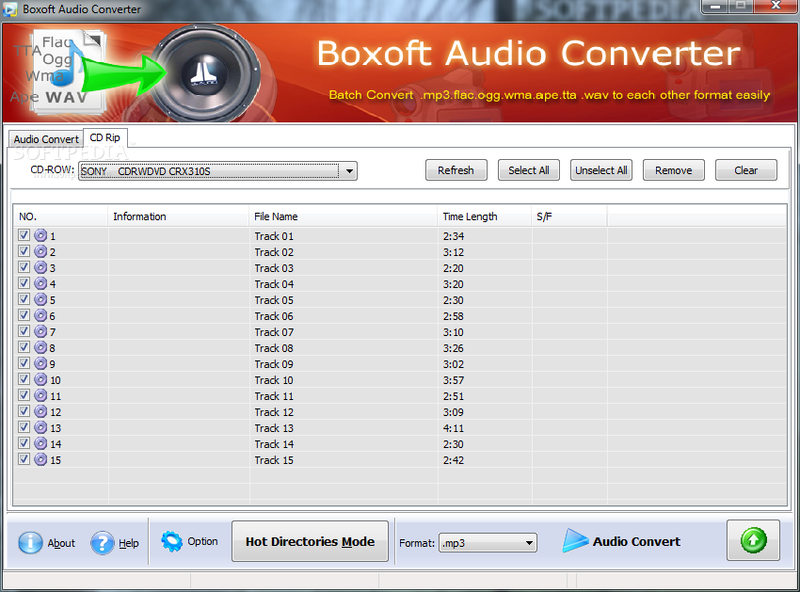Click the File Name column header
This screenshot has width=800, height=592.
[343, 216]
